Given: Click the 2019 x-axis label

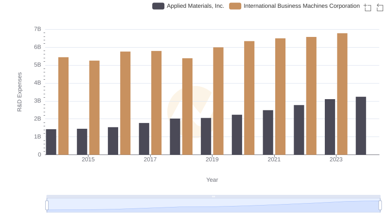Looking at the screenshot, I should [212, 159].
